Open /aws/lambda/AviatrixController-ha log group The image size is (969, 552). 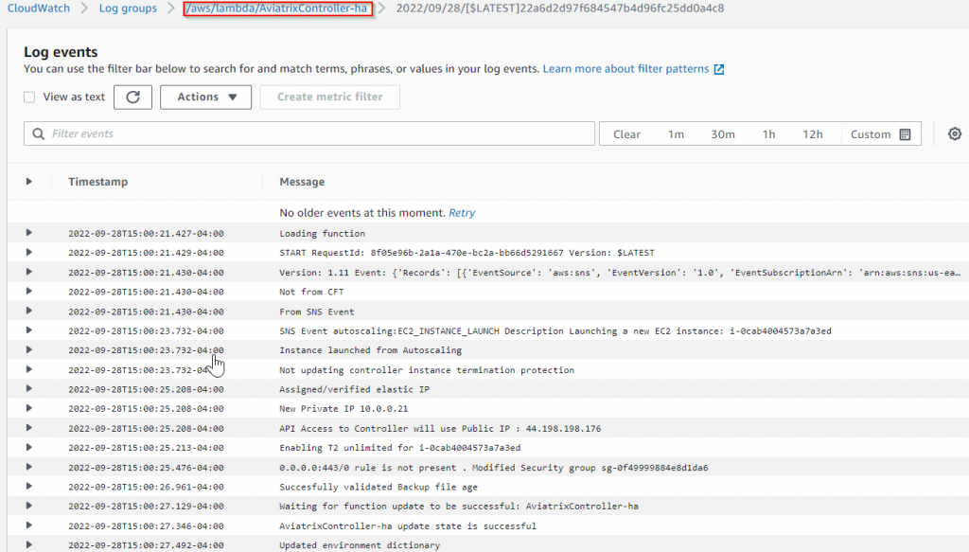click(277, 9)
